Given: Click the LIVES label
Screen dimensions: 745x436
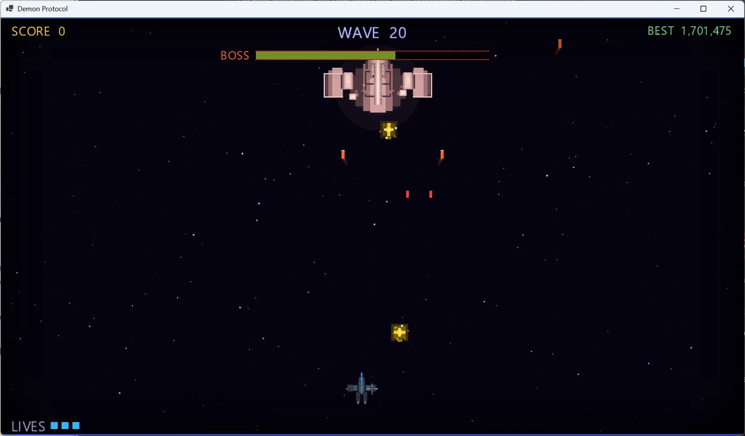Looking at the screenshot, I should click(28, 426).
